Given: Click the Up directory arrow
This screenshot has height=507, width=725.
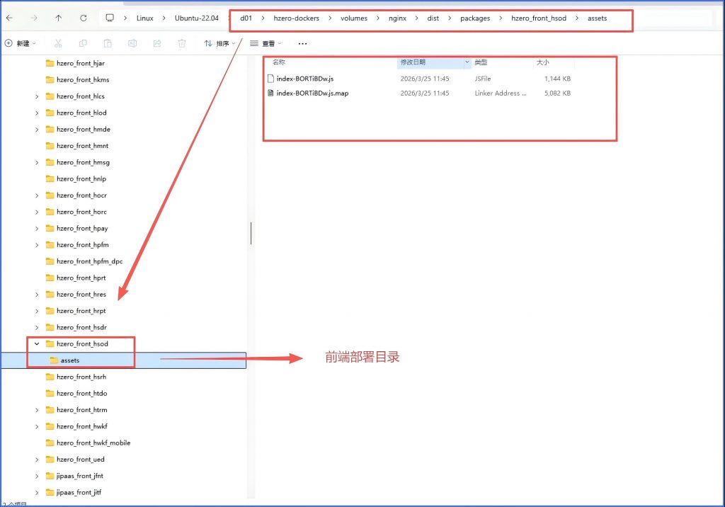Looking at the screenshot, I should click(x=58, y=18).
